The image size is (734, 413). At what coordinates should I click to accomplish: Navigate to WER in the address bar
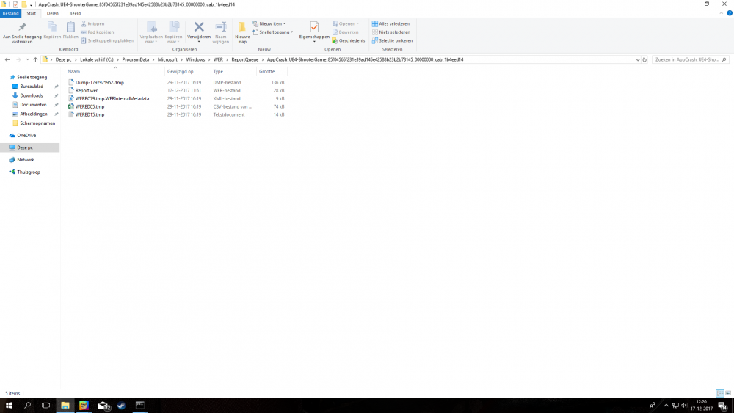pyautogui.click(x=218, y=60)
